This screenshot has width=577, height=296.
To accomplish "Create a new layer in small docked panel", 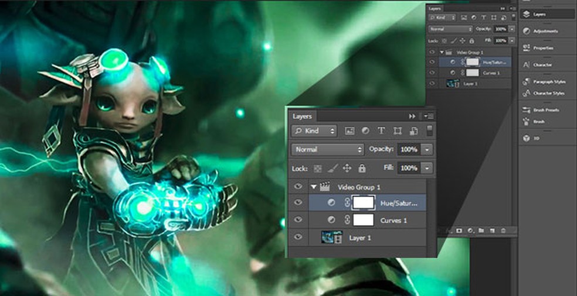I will pos(492,230).
